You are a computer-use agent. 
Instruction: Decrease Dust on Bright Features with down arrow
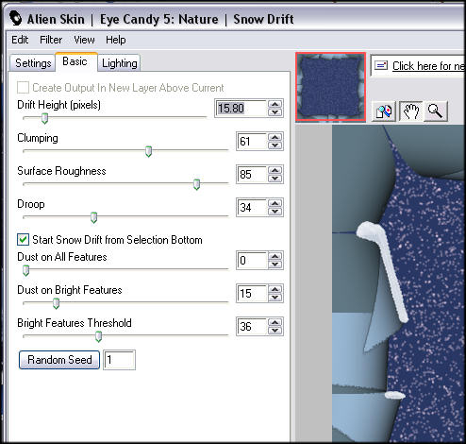(x=275, y=298)
